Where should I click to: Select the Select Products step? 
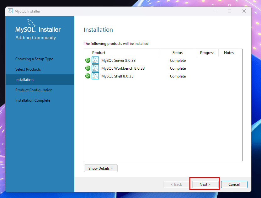(28, 69)
